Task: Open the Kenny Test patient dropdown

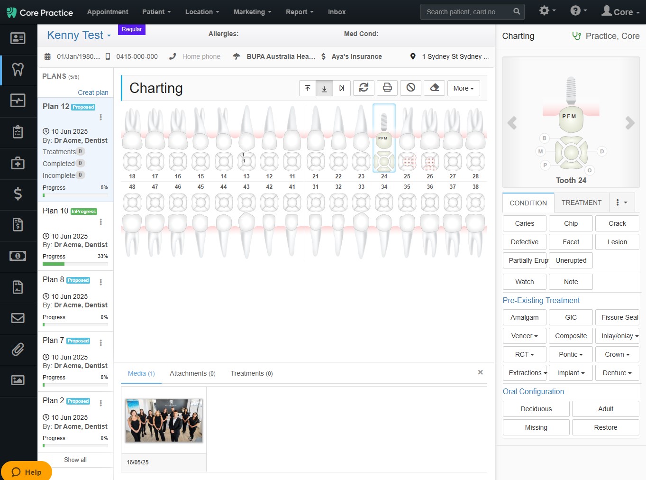Action: (79, 35)
